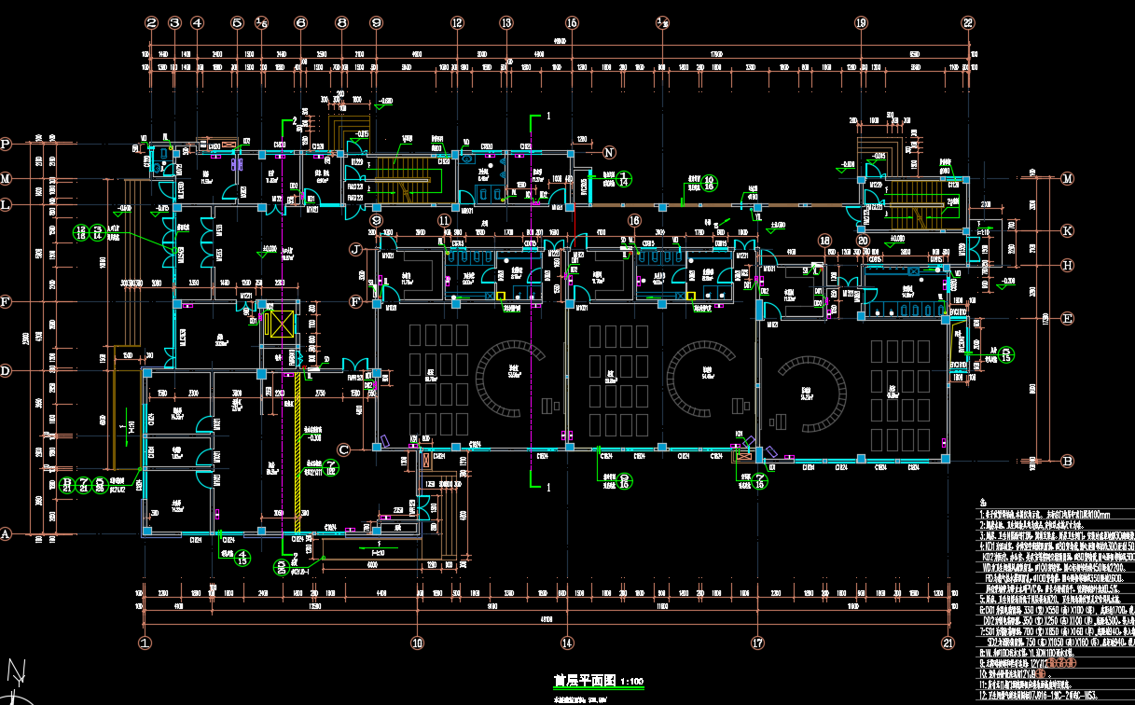Select green detail callout bubble 10 over 16
1135x705 pixels.
pos(709,182)
